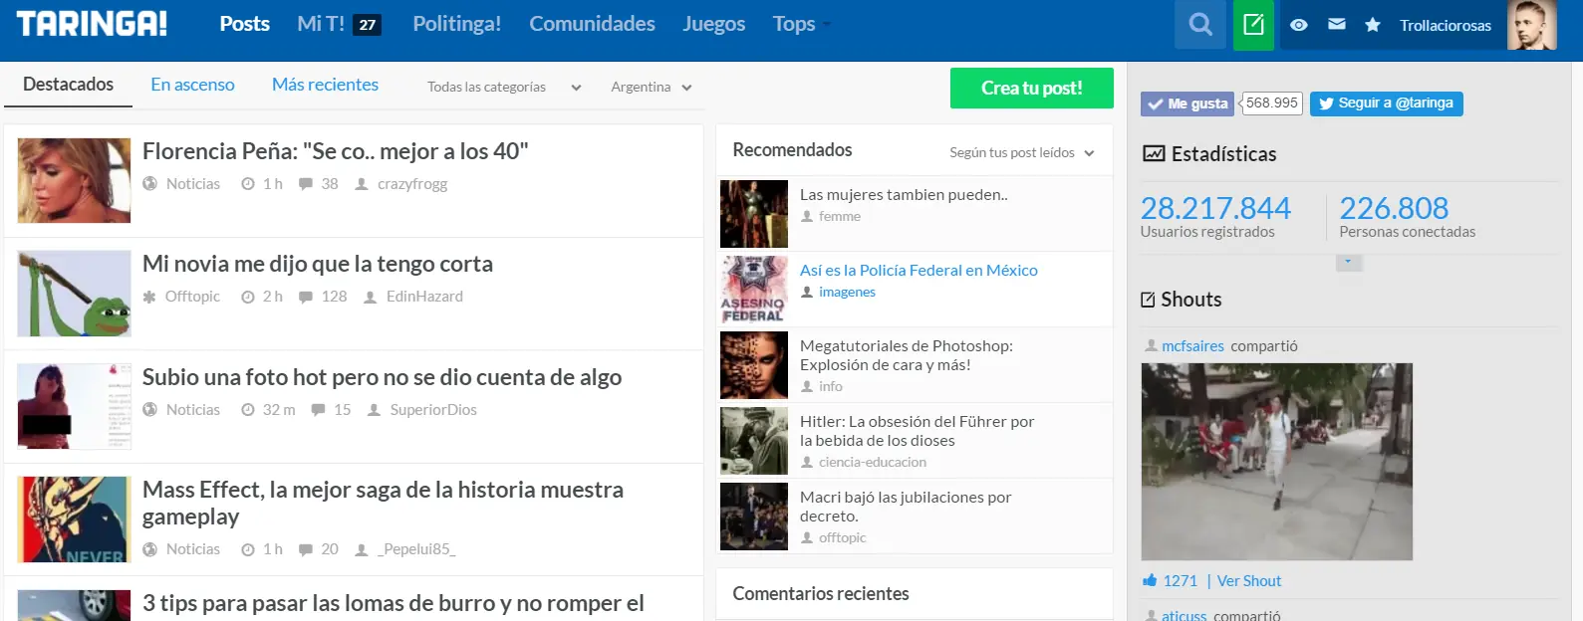
Task: Click the Mi T! counter badge 27
Action: pos(368,25)
